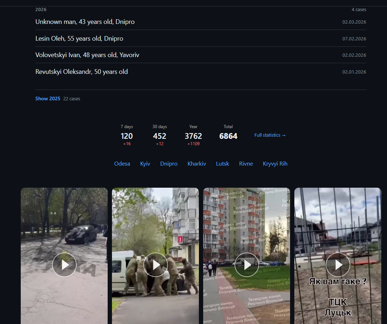Open the Lesin Oleh case entry
Viewport: 387px width, 324px height.
[x=201, y=39]
